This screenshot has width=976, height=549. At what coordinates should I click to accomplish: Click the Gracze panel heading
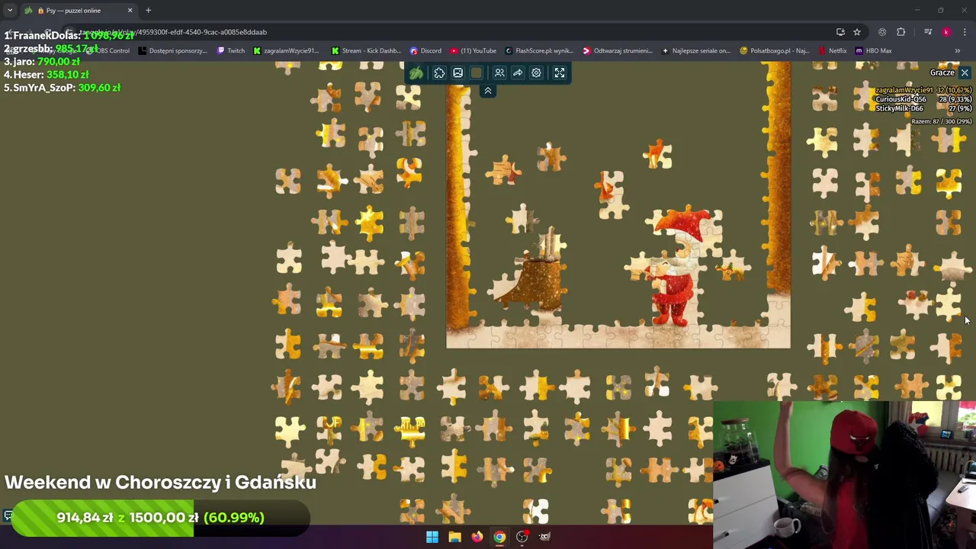[942, 72]
